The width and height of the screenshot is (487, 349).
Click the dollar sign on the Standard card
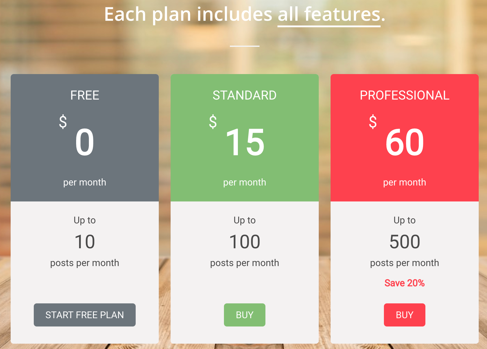[213, 122]
